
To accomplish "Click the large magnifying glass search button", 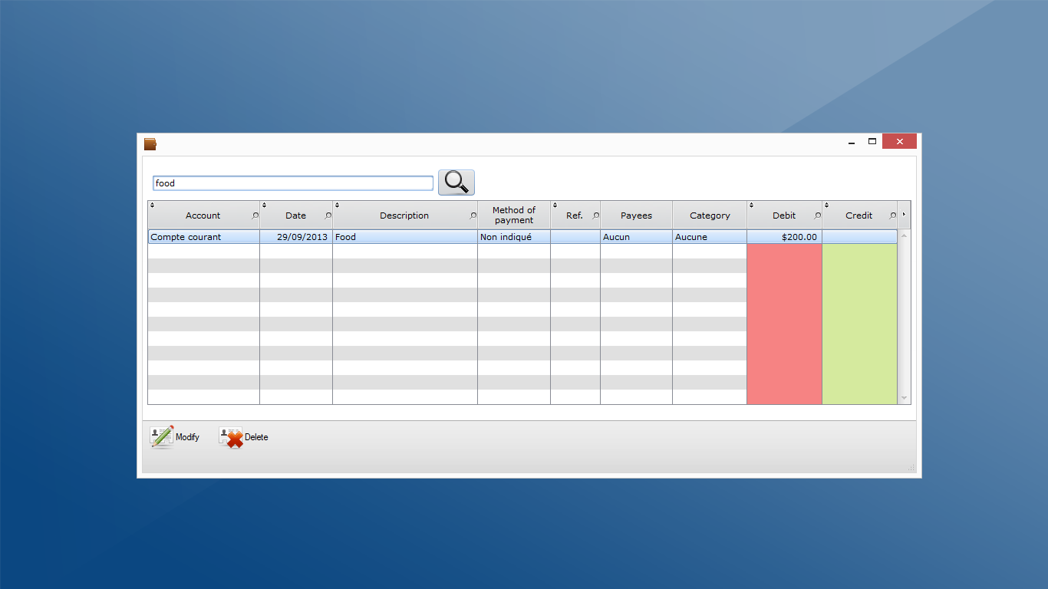I will pos(456,183).
